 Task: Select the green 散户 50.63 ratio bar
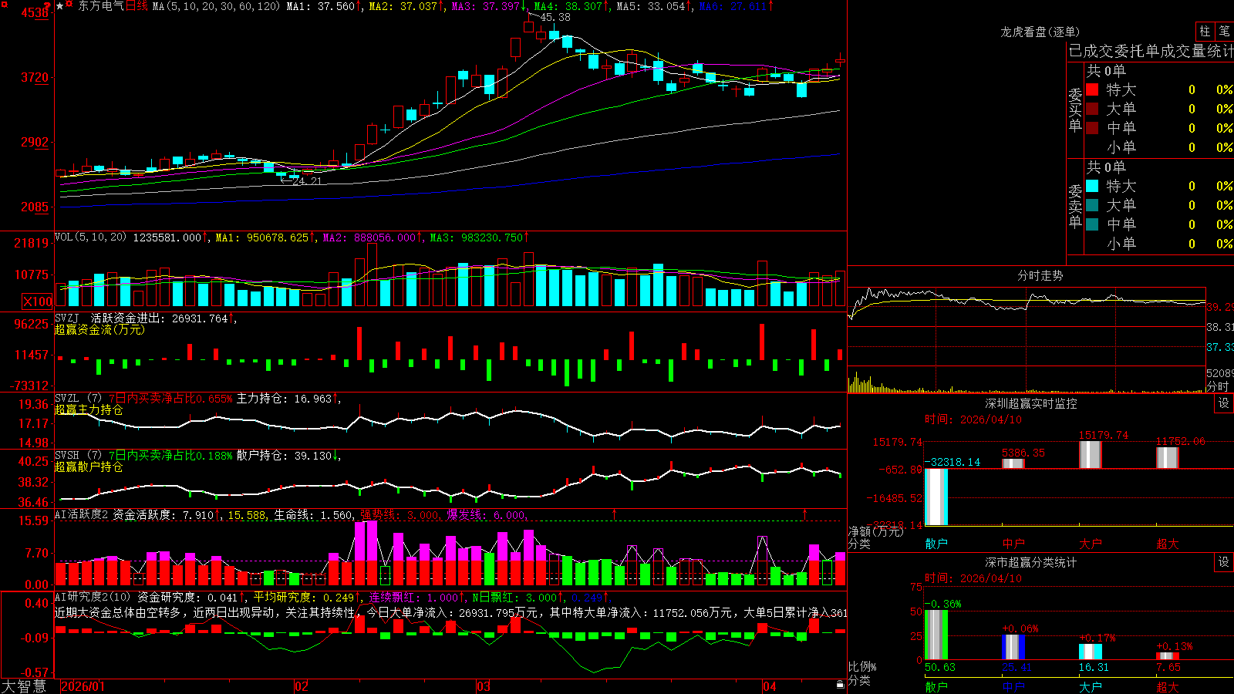pos(936,635)
